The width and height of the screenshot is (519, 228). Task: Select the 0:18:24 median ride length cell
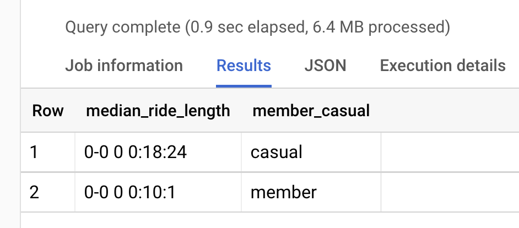click(158, 152)
